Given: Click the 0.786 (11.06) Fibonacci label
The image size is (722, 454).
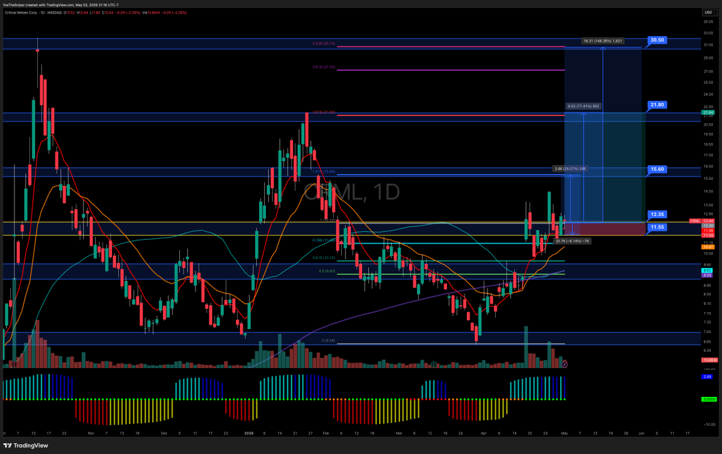Looking at the screenshot, I should coord(324,240).
